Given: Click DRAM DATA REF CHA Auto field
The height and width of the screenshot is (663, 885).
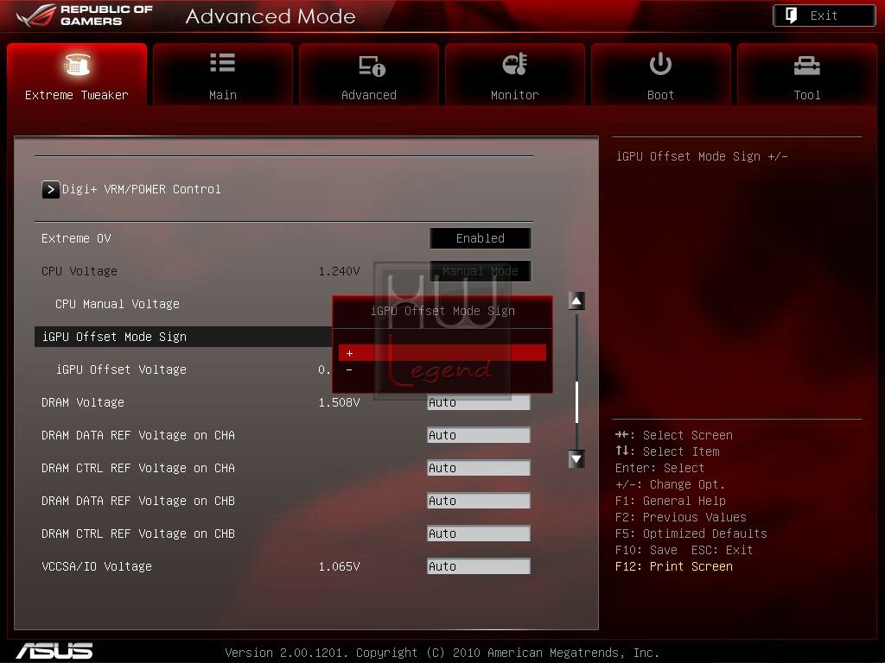Looking at the screenshot, I should tap(478, 435).
